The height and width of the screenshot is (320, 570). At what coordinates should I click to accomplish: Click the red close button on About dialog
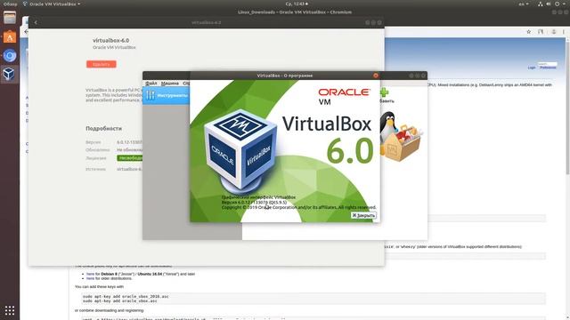pos(376,76)
